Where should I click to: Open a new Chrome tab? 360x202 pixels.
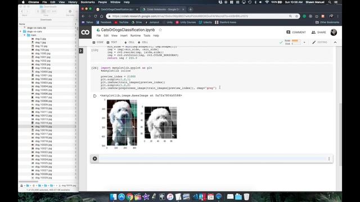click(191, 10)
